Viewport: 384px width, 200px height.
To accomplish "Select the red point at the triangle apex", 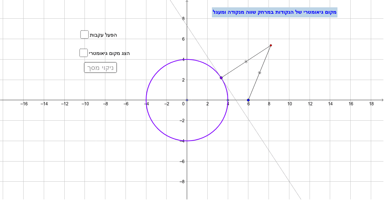I will pyautogui.click(x=271, y=45).
